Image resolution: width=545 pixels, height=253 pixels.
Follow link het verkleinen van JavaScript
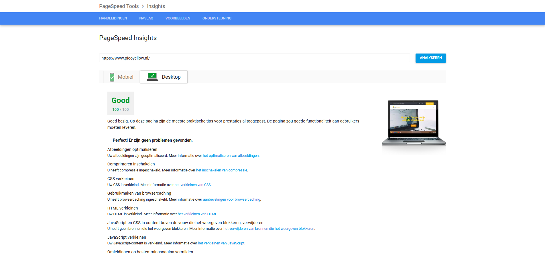pos(221,243)
